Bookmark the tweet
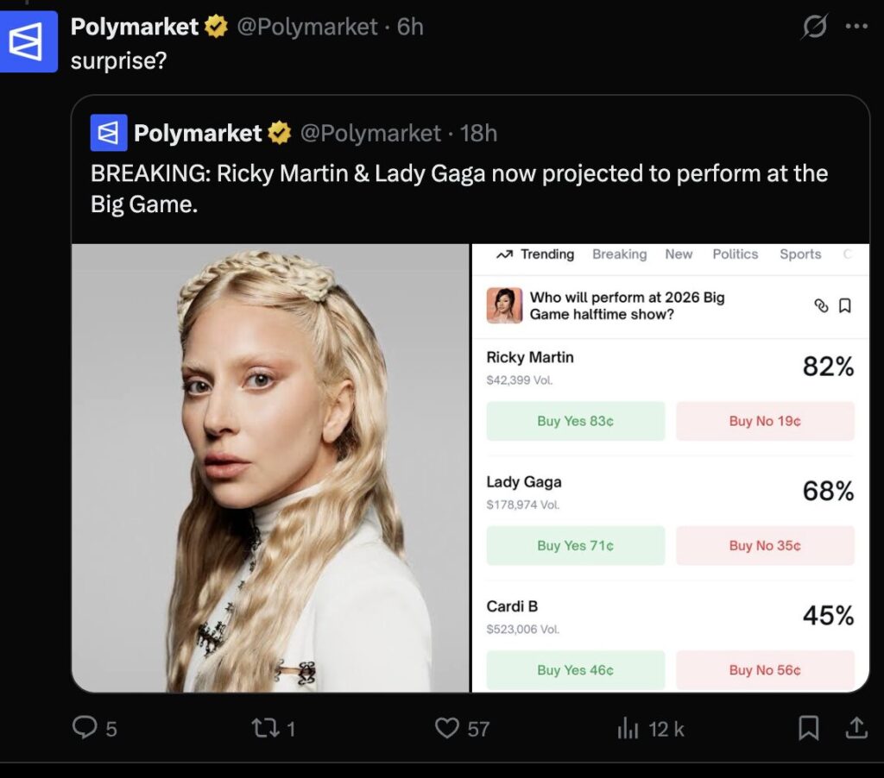 coord(809,729)
